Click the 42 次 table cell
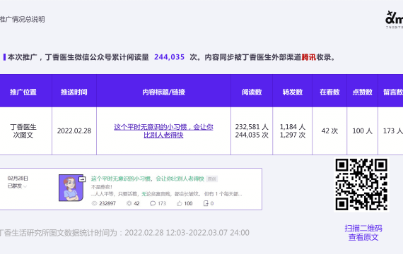Screen dimensions: 403x254 (x=329, y=131)
